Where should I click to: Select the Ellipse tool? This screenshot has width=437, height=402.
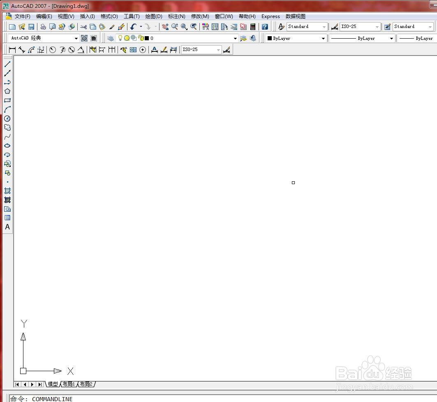click(7, 146)
